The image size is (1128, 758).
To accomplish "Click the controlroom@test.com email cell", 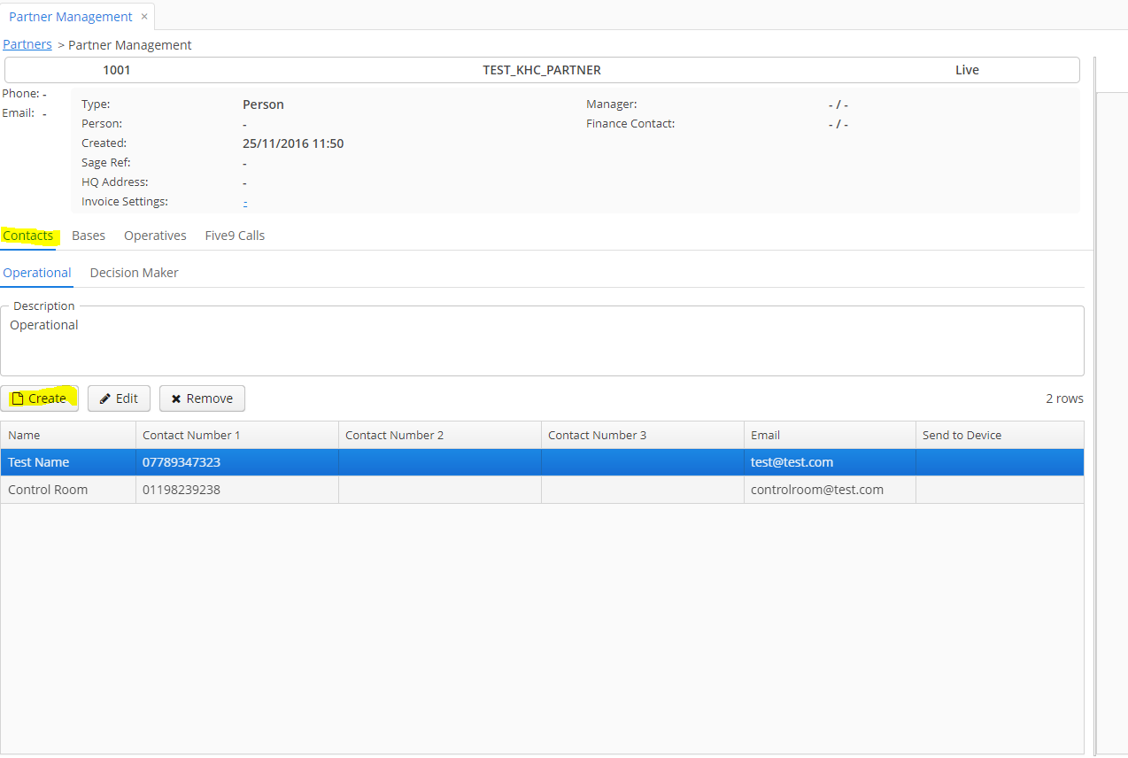I will coord(830,490).
